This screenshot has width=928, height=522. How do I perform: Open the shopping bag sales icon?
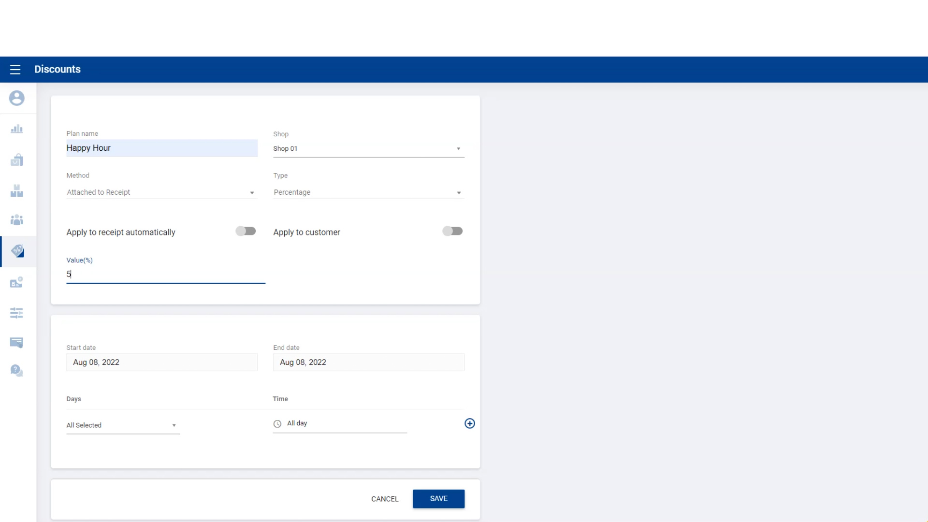tap(17, 160)
